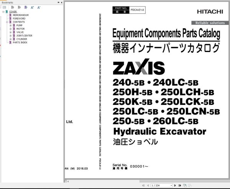Collapse the CONTENTS bookmark branch
The image size is (230, 189).
pyautogui.click(x=7, y=22)
